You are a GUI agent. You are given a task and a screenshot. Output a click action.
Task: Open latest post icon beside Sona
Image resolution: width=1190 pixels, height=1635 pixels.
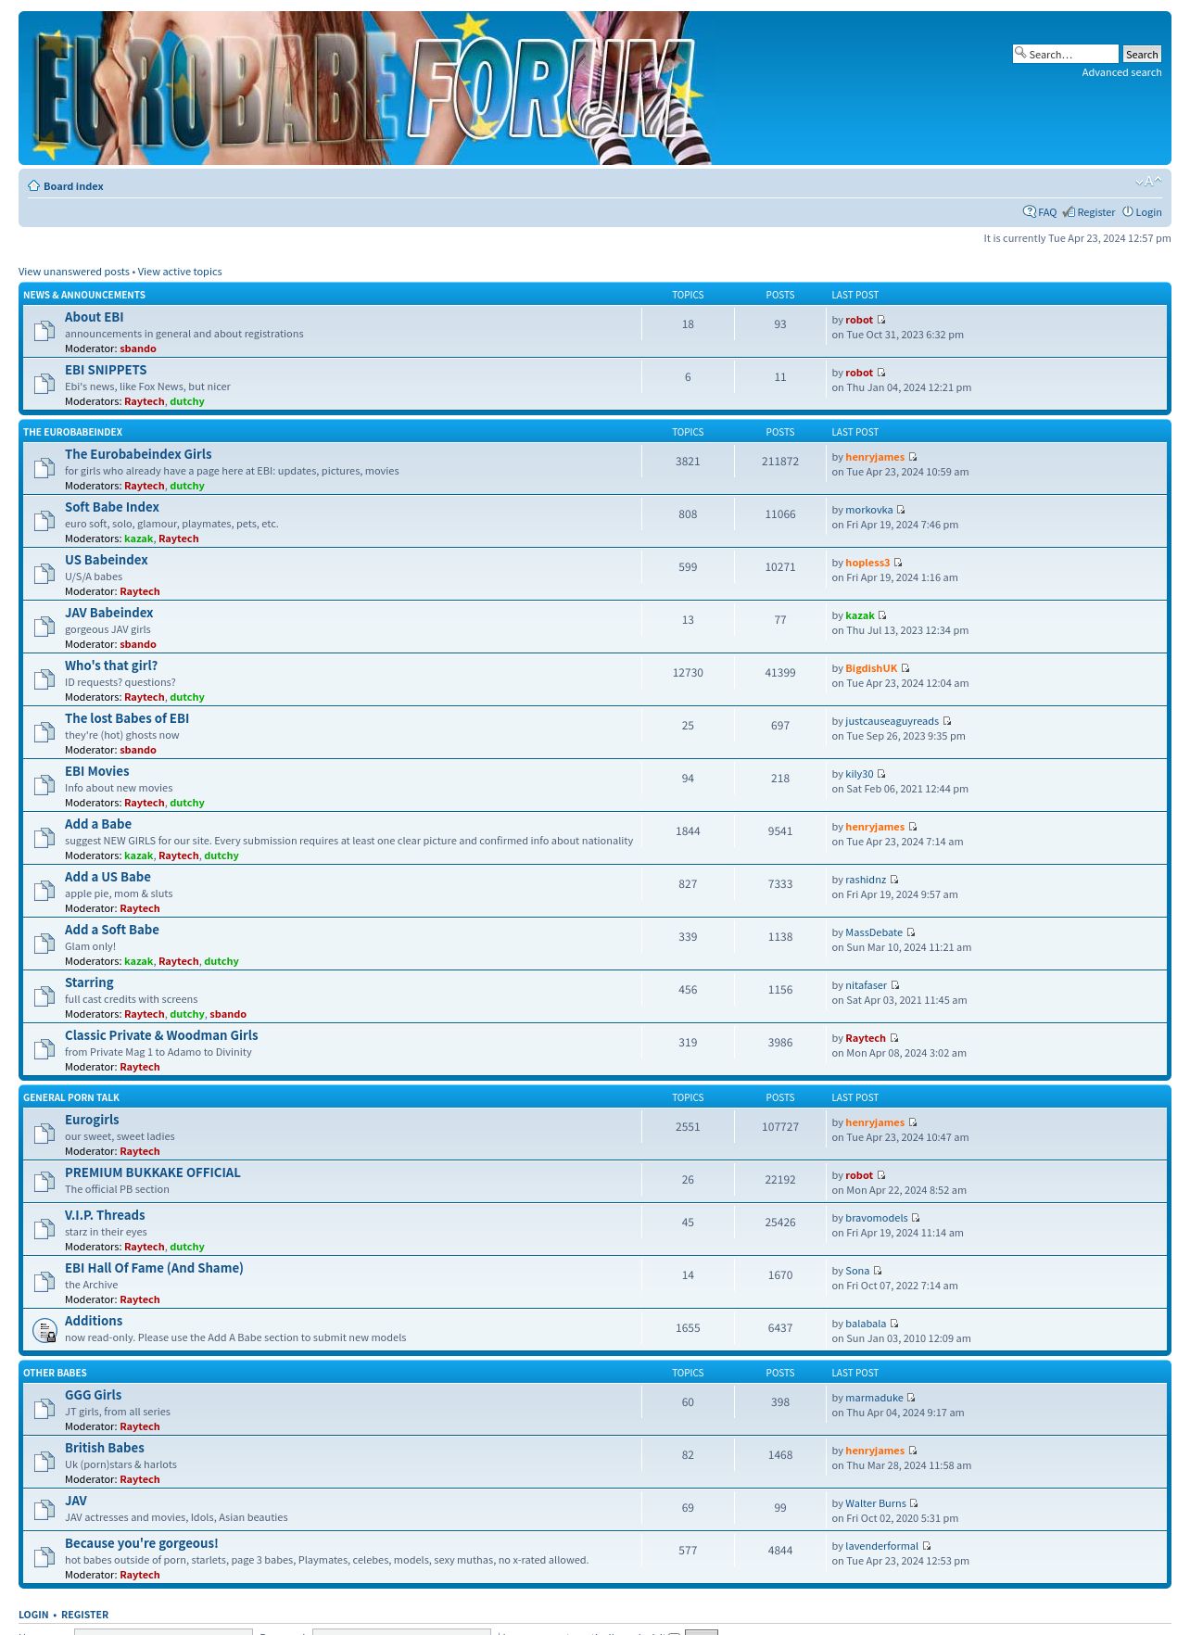(878, 1271)
